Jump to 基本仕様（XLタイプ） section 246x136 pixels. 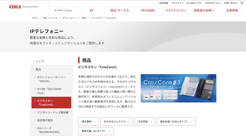coord(96,131)
